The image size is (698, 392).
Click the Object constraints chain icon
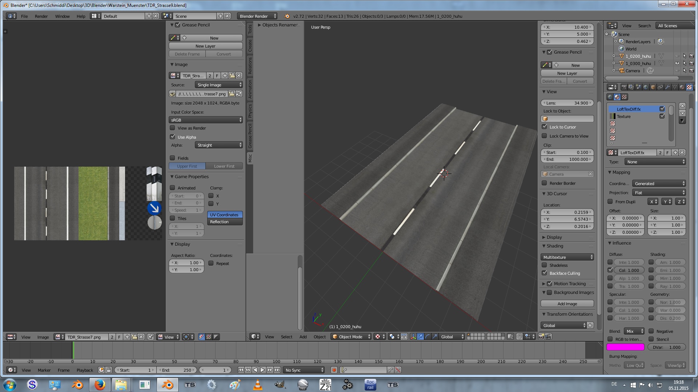click(660, 87)
